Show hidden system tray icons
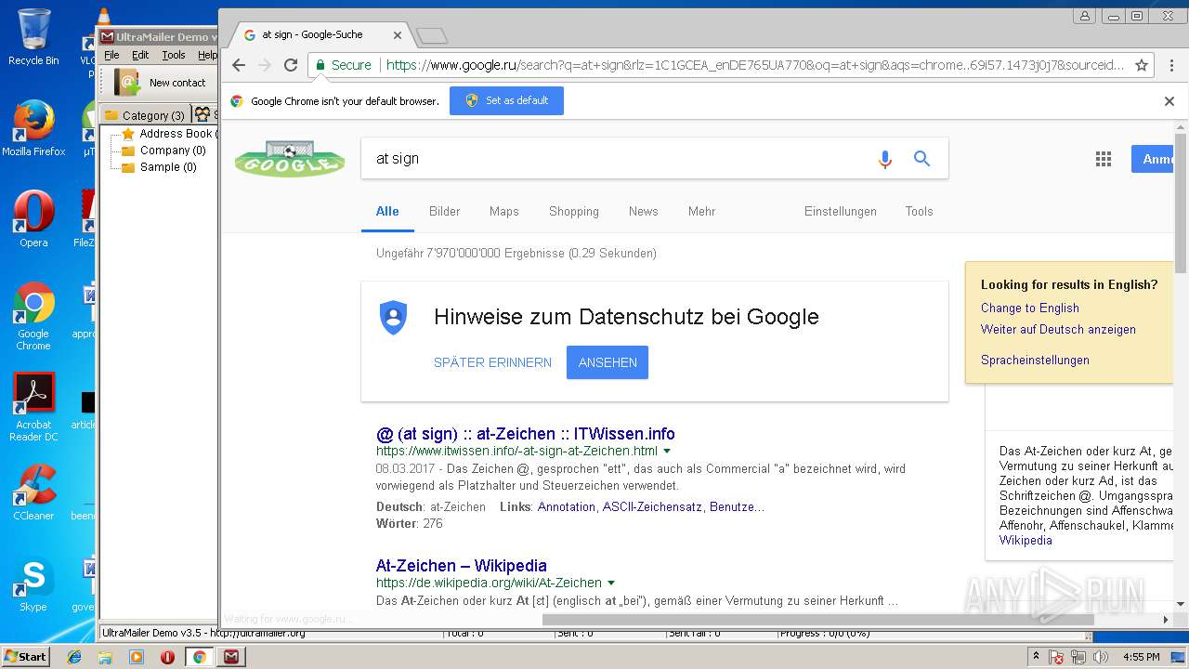This screenshot has width=1189, height=669. click(1037, 656)
